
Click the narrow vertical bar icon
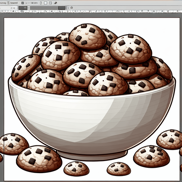tap(41, 3)
